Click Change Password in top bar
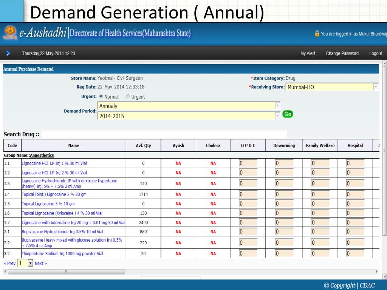The image size is (387, 290). coord(342,54)
